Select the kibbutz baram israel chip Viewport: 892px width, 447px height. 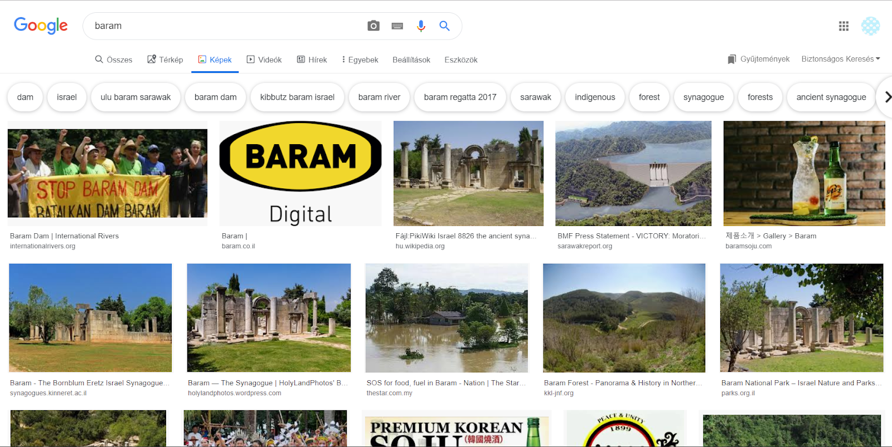tap(297, 97)
